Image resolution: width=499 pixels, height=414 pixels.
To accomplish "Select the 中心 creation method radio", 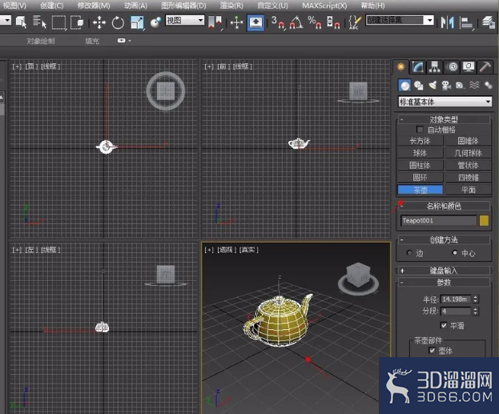I will point(455,253).
